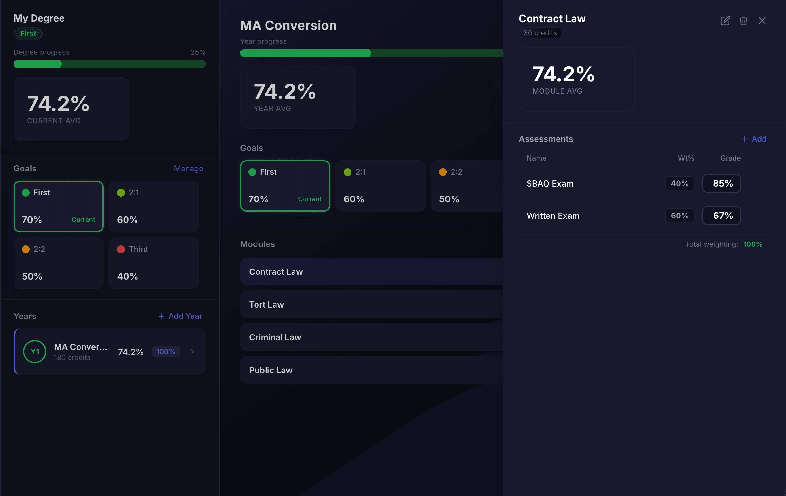Click the Wt% column header
Screen dimensions: 786x496
[x=686, y=158]
